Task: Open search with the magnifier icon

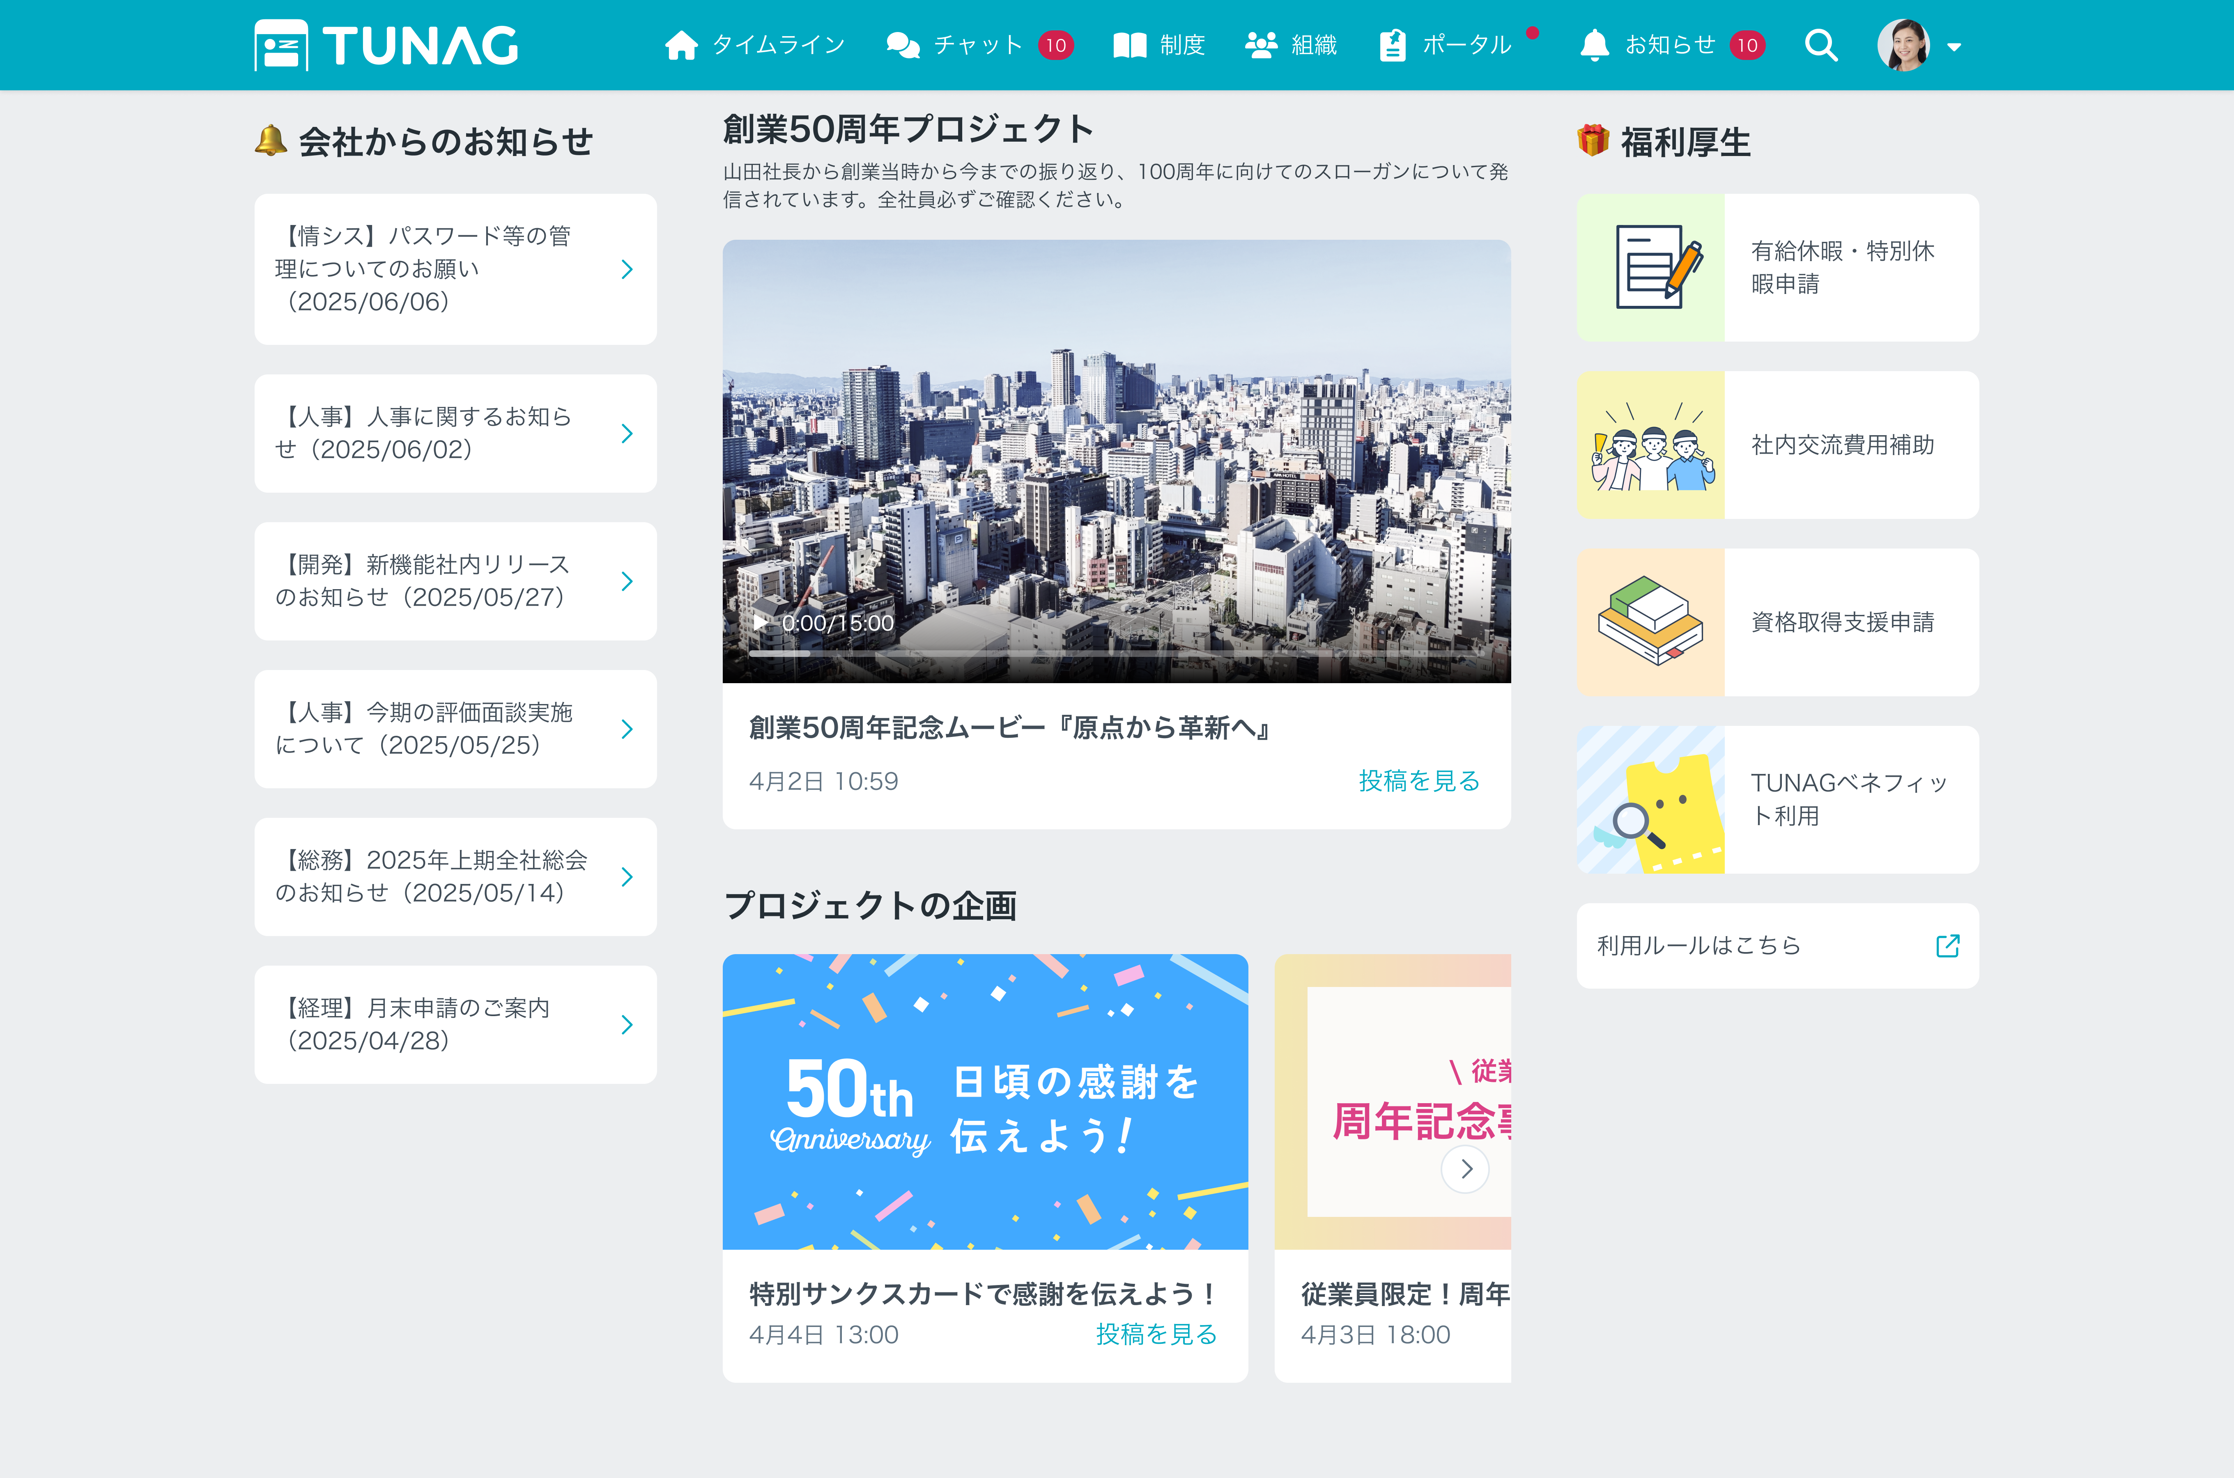Action: pos(1821,45)
